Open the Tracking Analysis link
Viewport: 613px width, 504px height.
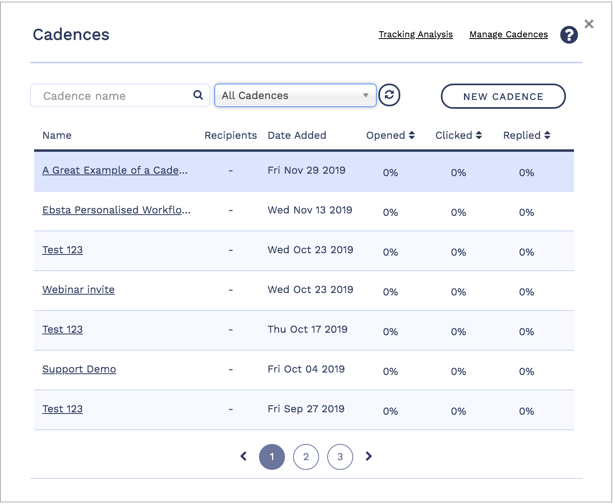pos(415,34)
